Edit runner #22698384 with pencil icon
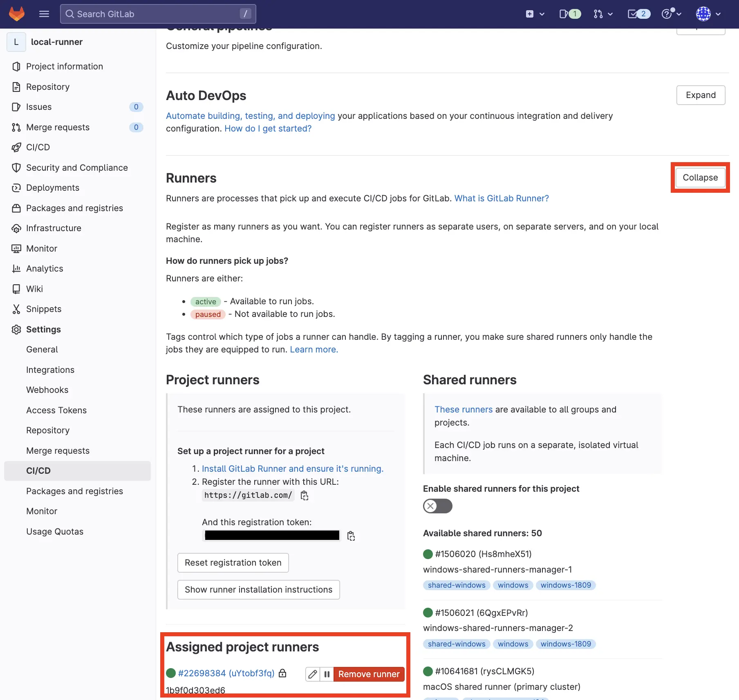 (313, 674)
